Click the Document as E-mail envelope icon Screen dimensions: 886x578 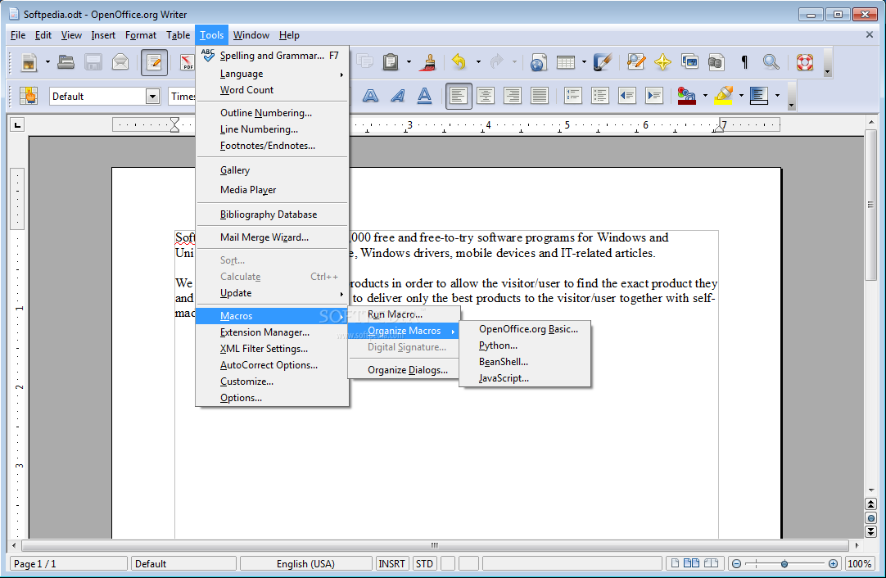tap(120, 62)
